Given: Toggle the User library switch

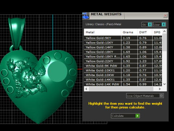Looking at the screenshot, I should [159, 25].
